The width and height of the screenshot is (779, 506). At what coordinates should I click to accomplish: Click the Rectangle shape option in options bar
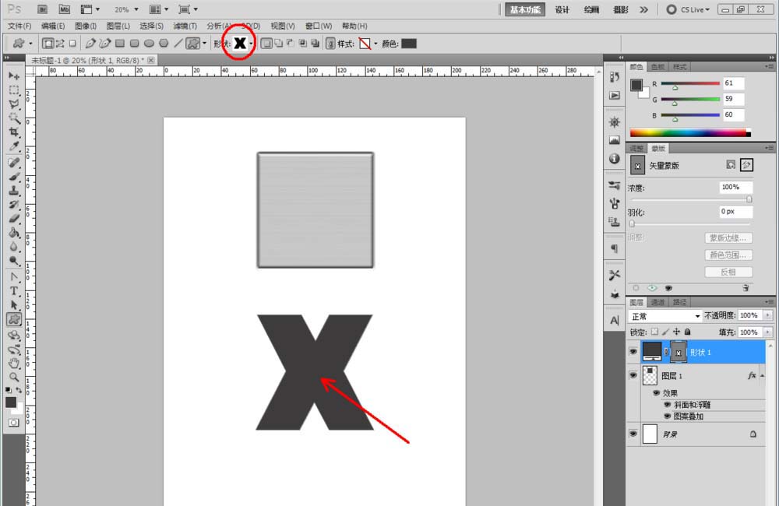click(x=120, y=44)
